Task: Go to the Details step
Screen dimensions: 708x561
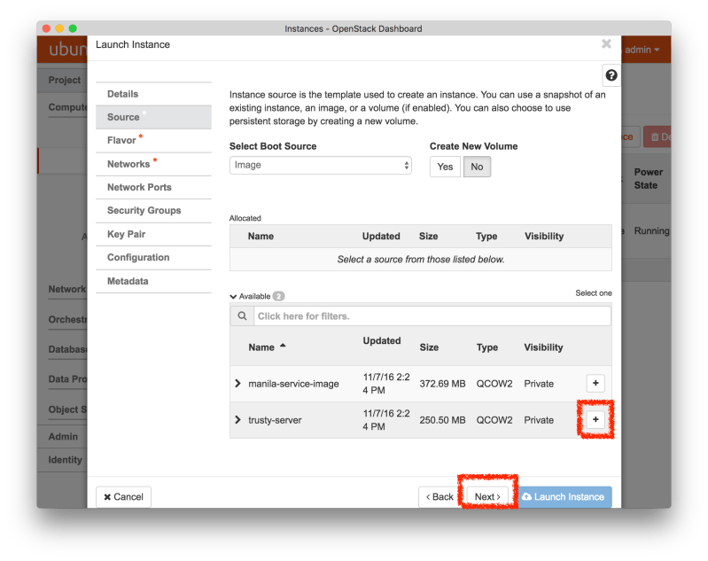Action: tap(153, 94)
